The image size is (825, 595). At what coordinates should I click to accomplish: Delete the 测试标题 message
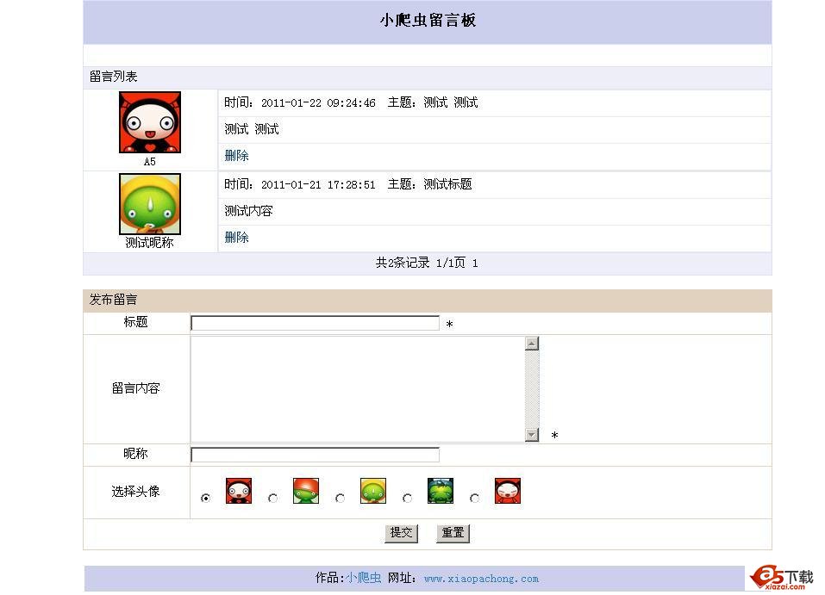[x=236, y=237]
